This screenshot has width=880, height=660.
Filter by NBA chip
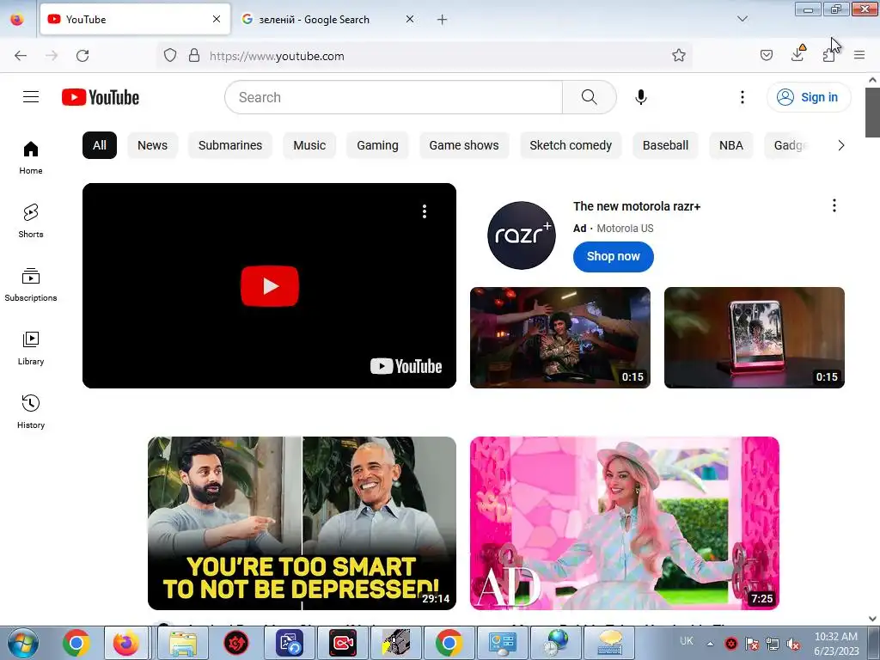click(731, 145)
